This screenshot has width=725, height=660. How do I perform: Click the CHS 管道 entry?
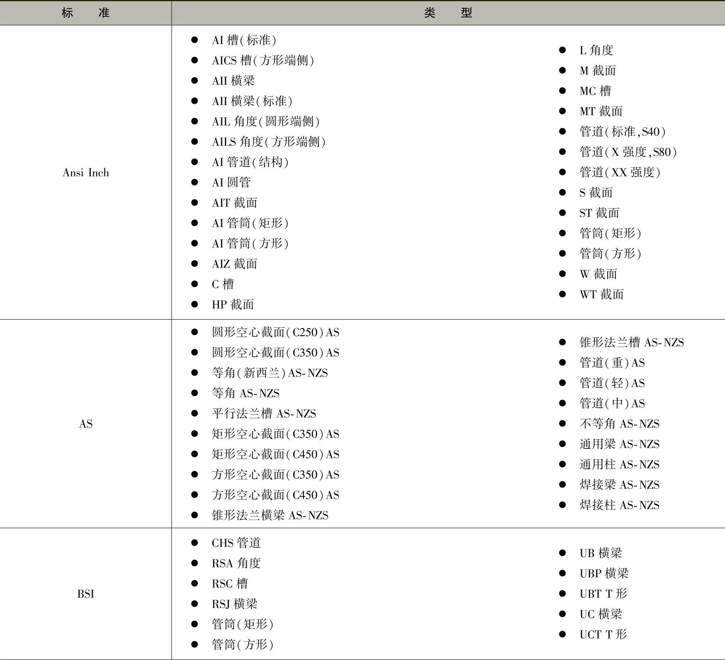[236, 543]
